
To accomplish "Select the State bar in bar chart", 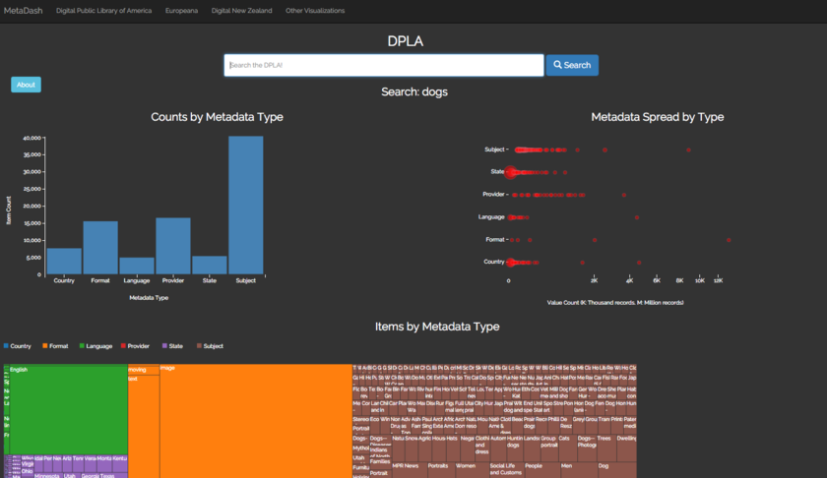I will tap(210, 266).
